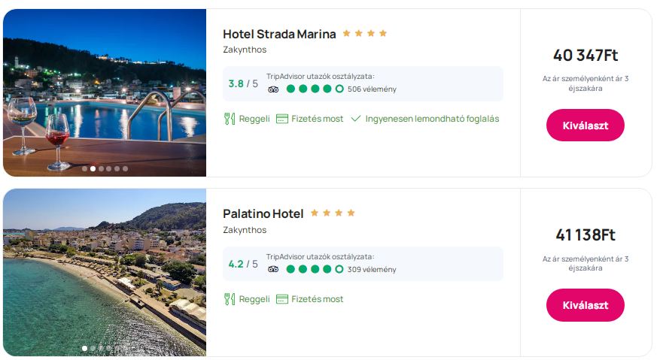Click the star rating of Palatino Hotel

click(x=332, y=213)
